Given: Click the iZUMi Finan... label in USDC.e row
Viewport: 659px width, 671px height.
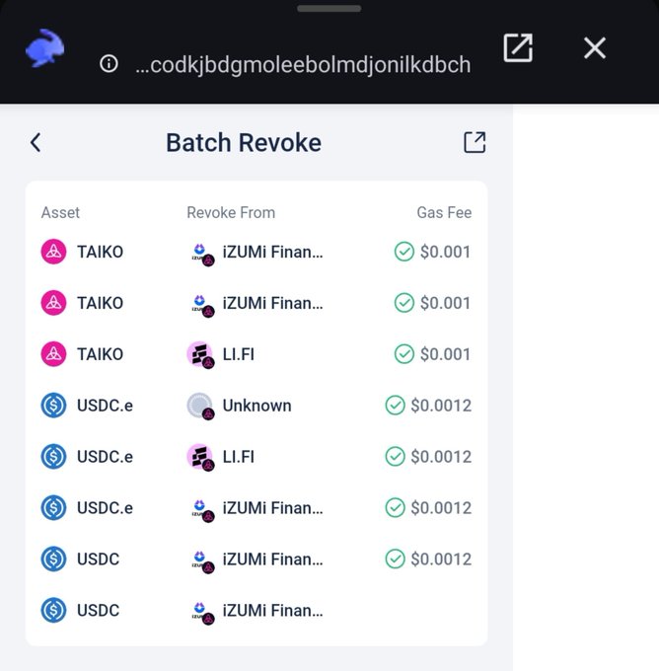Looking at the screenshot, I should coord(272,508).
